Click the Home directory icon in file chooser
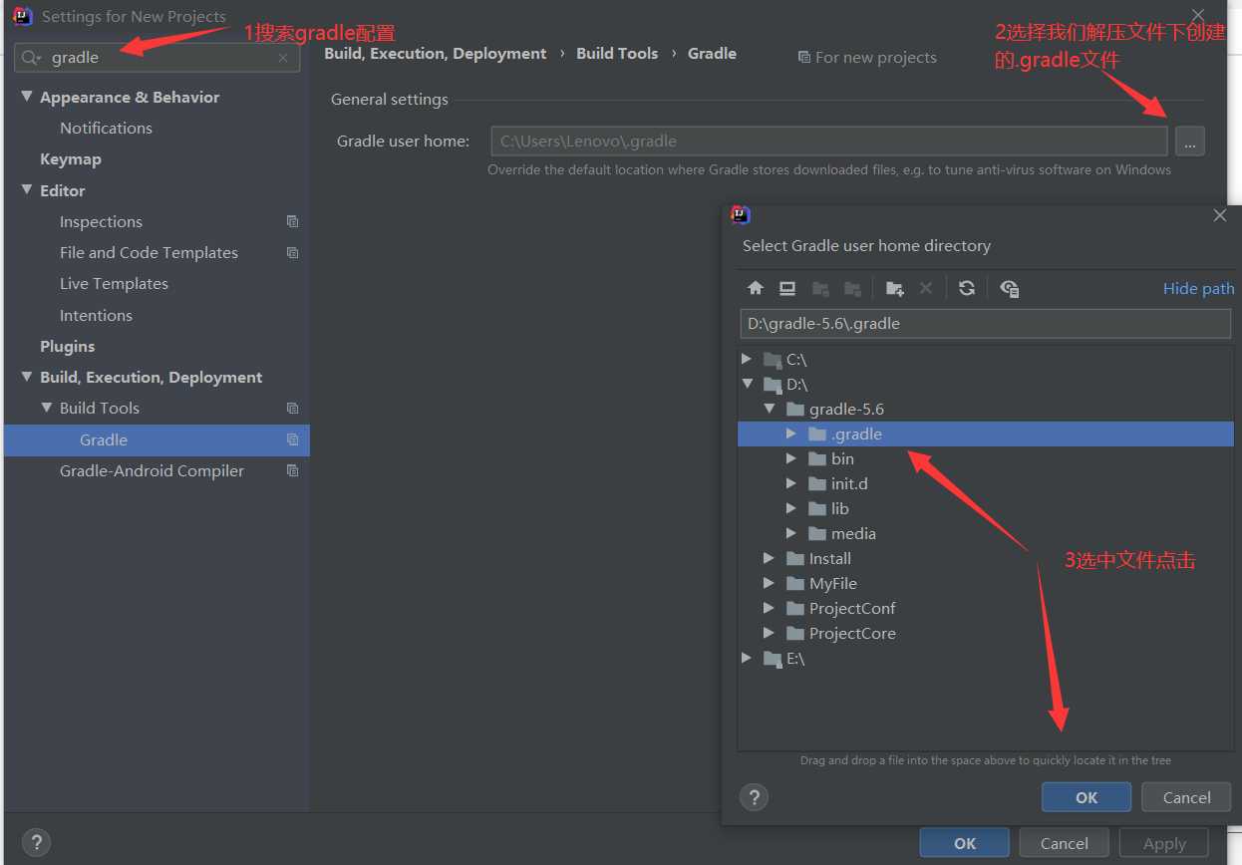Viewport: 1242px width, 865px height. pyautogui.click(x=756, y=288)
